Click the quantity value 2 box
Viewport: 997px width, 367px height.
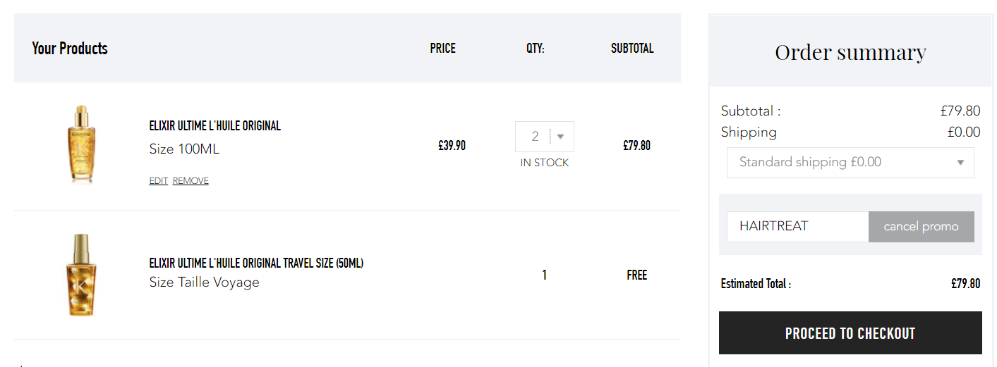pyautogui.click(x=544, y=137)
